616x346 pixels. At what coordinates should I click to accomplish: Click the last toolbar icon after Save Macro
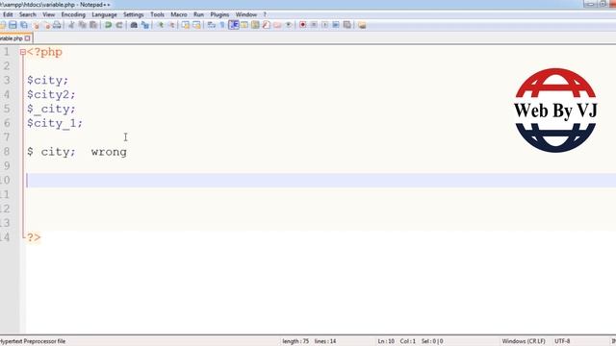362,25
